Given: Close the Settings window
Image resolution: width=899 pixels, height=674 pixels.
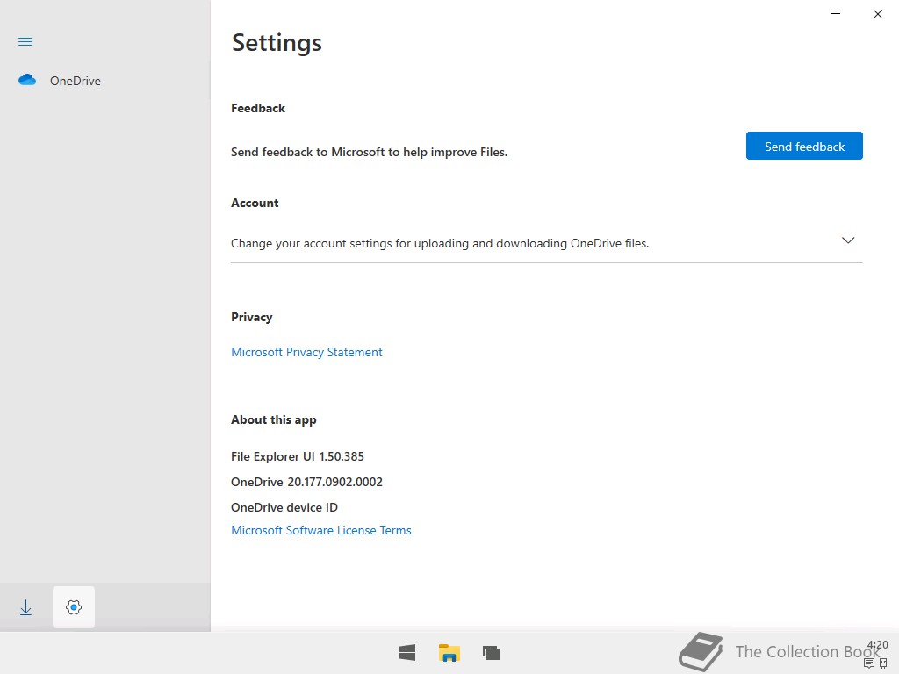Looking at the screenshot, I should [878, 14].
